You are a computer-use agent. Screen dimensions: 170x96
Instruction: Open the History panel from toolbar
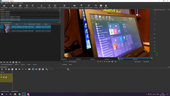point(96,6)
